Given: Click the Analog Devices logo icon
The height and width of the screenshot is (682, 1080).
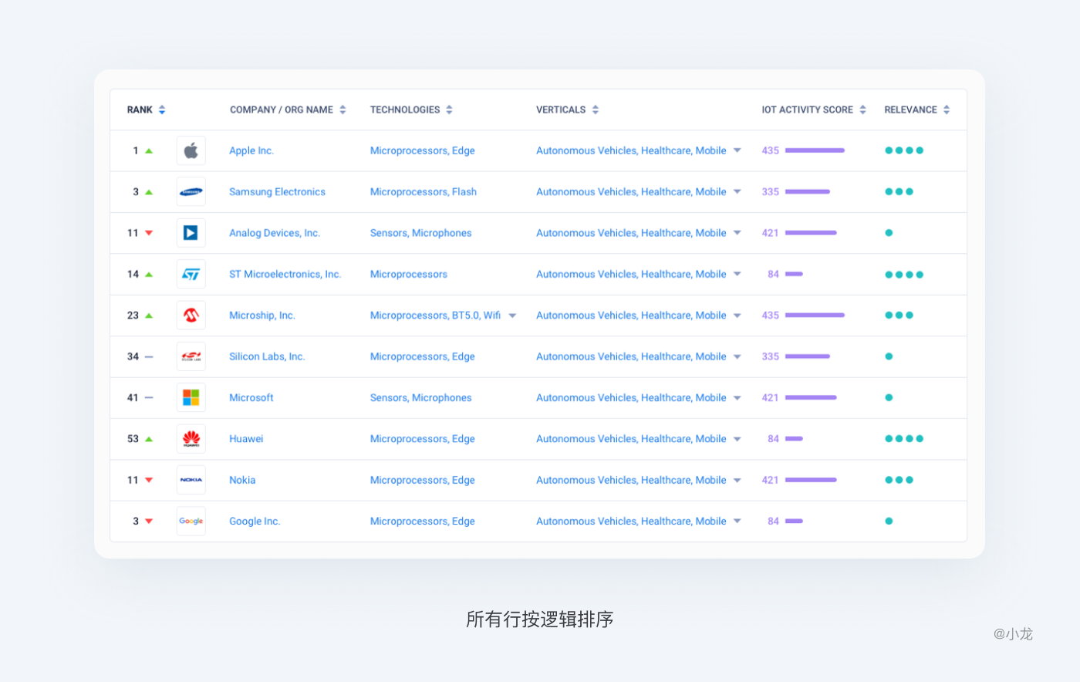Looking at the screenshot, I should click(191, 233).
